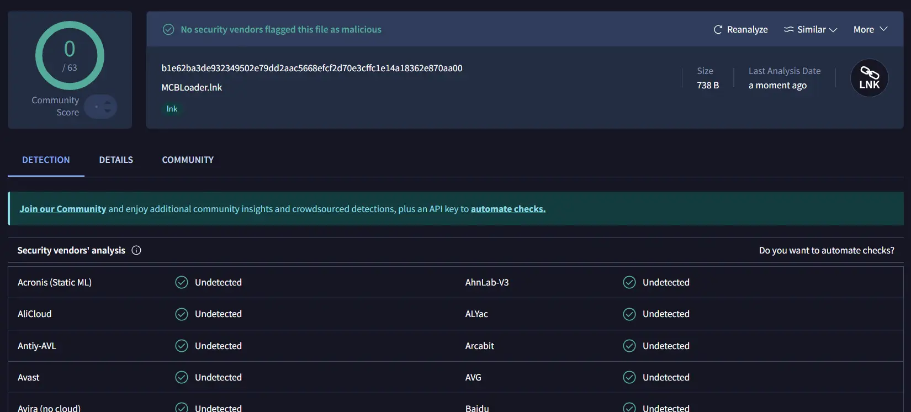Click AhnLab-V3 undetected checkmark icon
Screen dimensions: 911x412
[629, 282]
